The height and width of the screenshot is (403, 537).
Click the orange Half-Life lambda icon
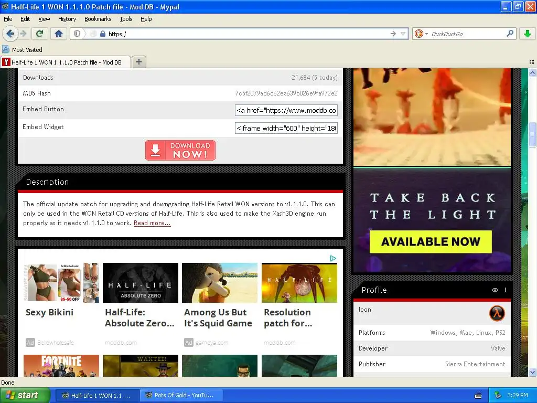pyautogui.click(x=497, y=313)
